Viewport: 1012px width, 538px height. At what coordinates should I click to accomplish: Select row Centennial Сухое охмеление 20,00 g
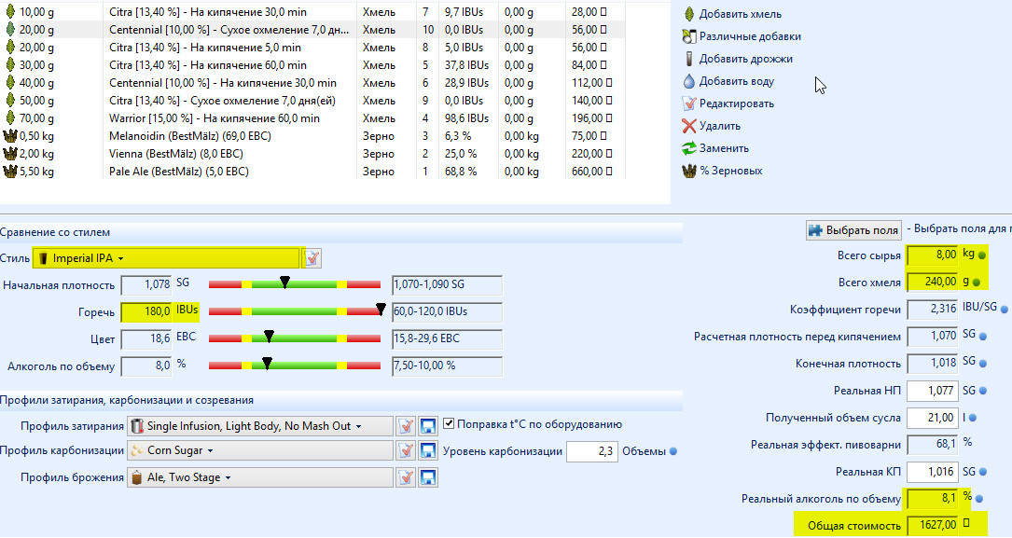[x=312, y=30]
